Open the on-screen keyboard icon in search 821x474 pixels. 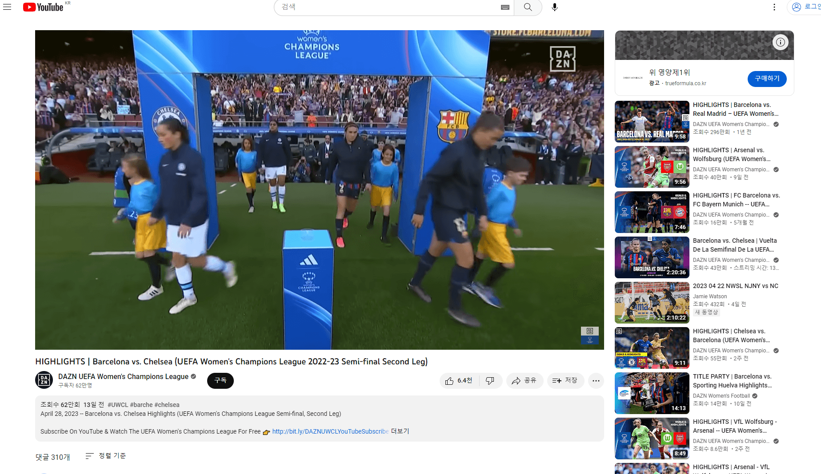pos(505,7)
